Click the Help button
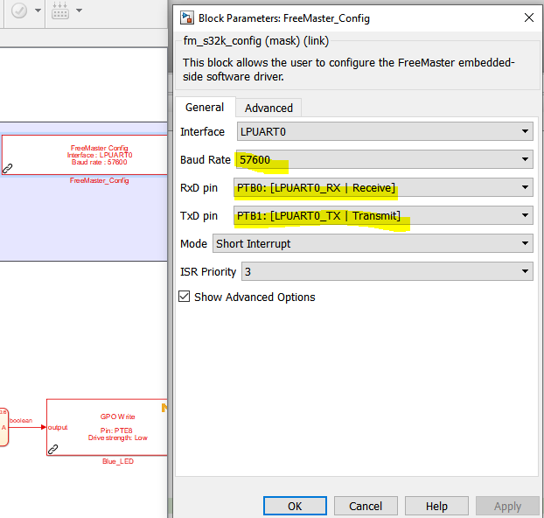Screen dimensions: 544x518 coord(436,506)
